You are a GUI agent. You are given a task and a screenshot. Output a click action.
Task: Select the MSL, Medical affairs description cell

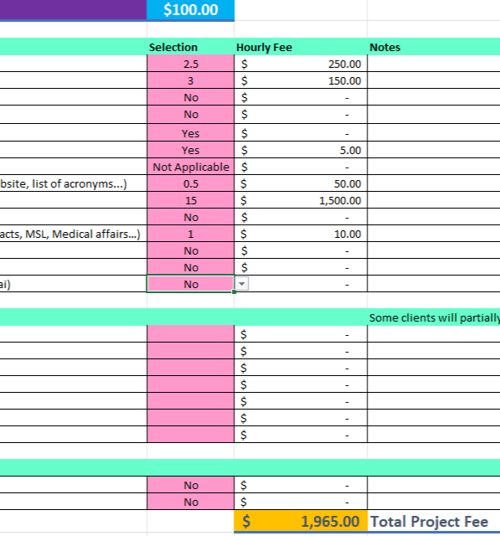(73, 234)
